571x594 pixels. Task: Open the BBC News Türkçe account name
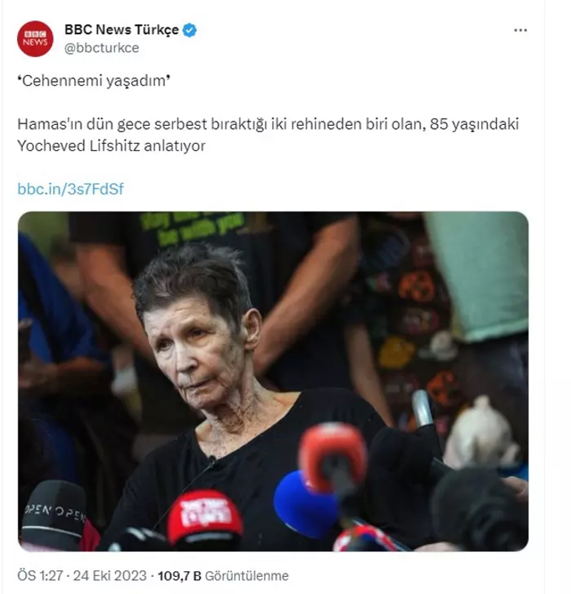[121, 29]
